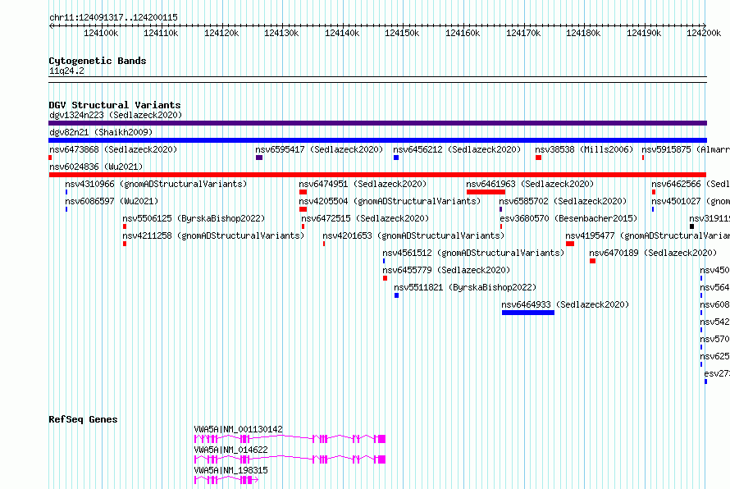
Task: Click the nsv38538 red variant marker
Action: [538, 158]
